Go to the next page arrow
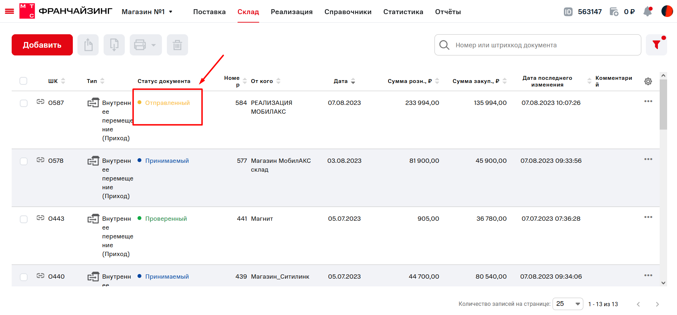The width and height of the screenshot is (677, 315). pos(657,304)
